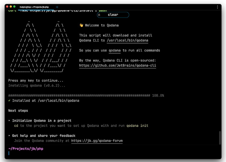The image size is (226, 162).
Task: Click the green checkmark before Installed
Action: [9, 100]
